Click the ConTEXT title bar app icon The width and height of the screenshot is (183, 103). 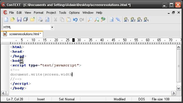click(3, 5)
